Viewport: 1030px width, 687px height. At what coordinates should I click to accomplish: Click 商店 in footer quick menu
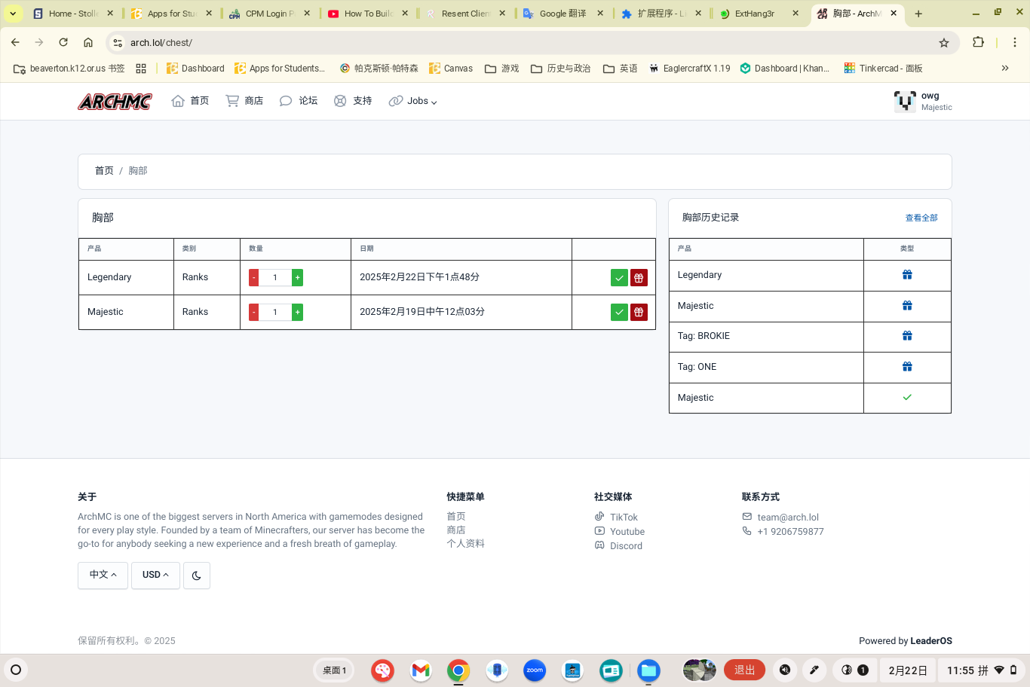456,530
